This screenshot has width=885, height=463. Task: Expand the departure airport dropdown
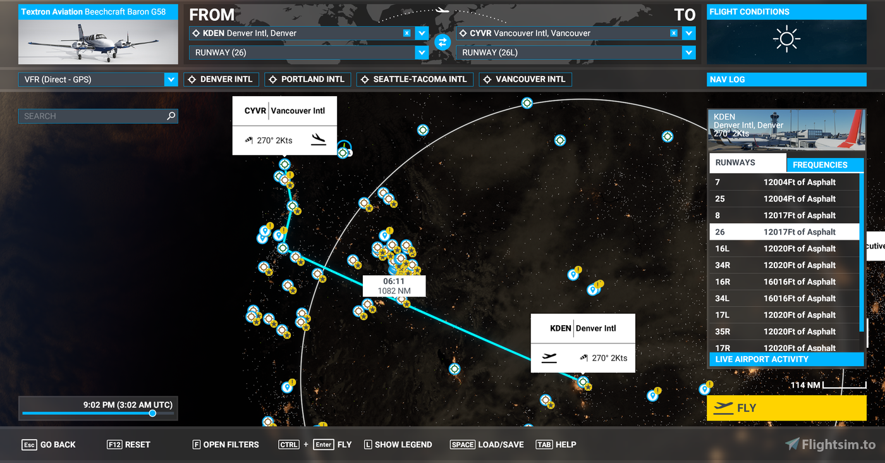(422, 34)
